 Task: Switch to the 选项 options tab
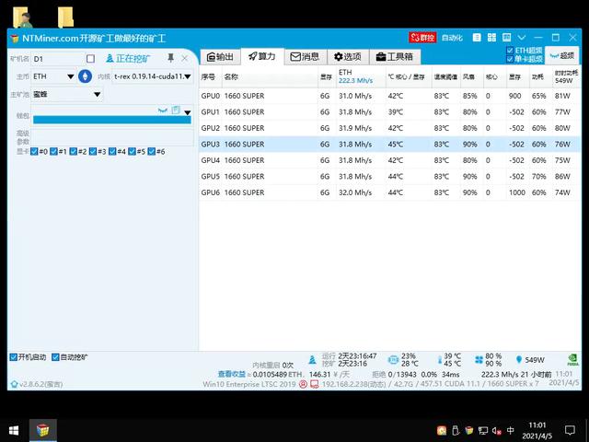(348, 57)
